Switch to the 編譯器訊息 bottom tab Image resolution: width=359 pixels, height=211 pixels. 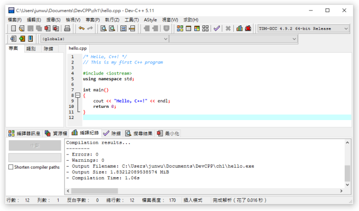coord(24,133)
